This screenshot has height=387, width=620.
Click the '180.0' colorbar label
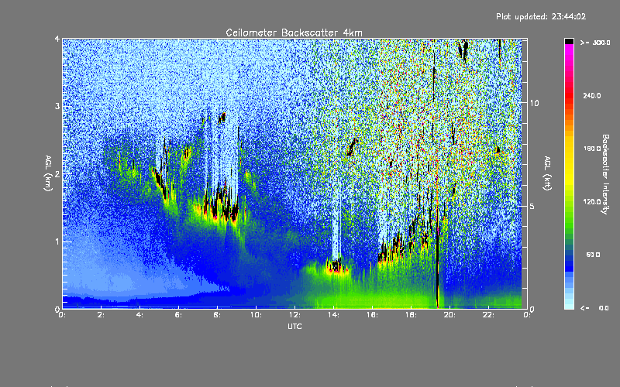click(592, 149)
